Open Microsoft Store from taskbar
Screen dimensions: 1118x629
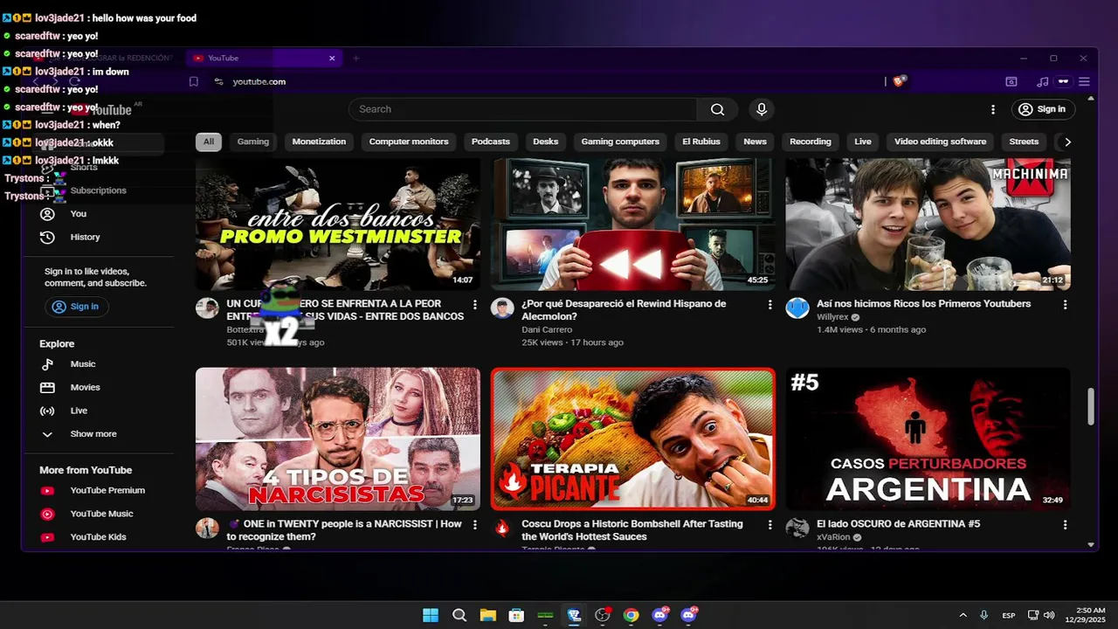click(516, 615)
